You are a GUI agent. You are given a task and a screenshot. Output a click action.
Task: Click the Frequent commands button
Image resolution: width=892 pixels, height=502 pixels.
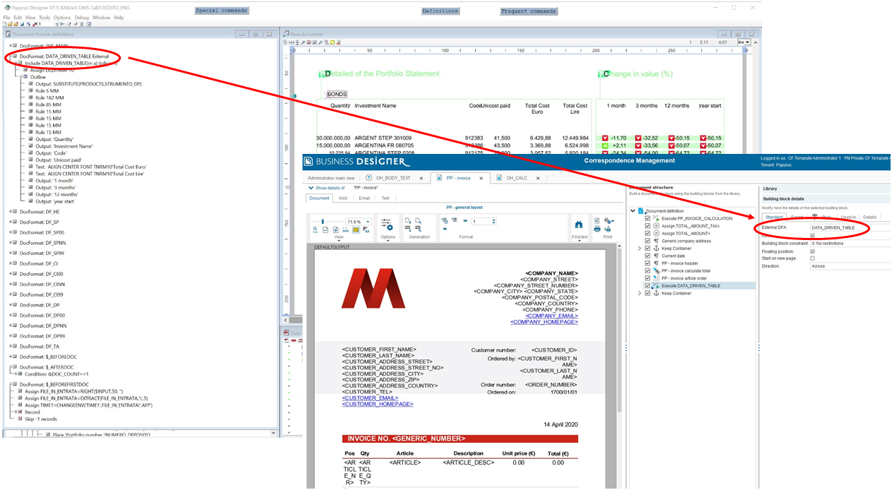pyautogui.click(x=529, y=11)
